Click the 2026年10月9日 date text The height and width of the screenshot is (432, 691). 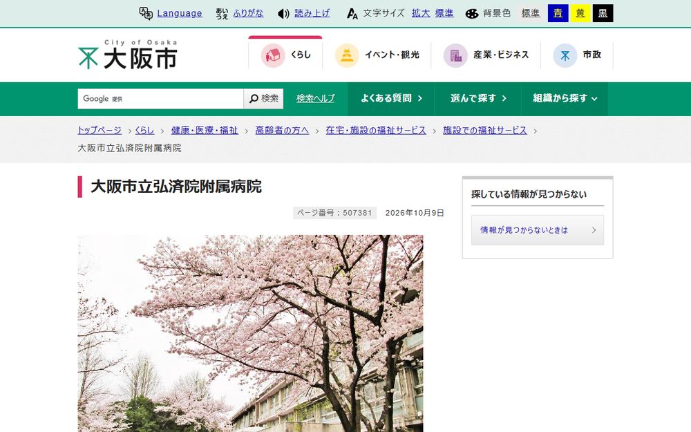415,213
